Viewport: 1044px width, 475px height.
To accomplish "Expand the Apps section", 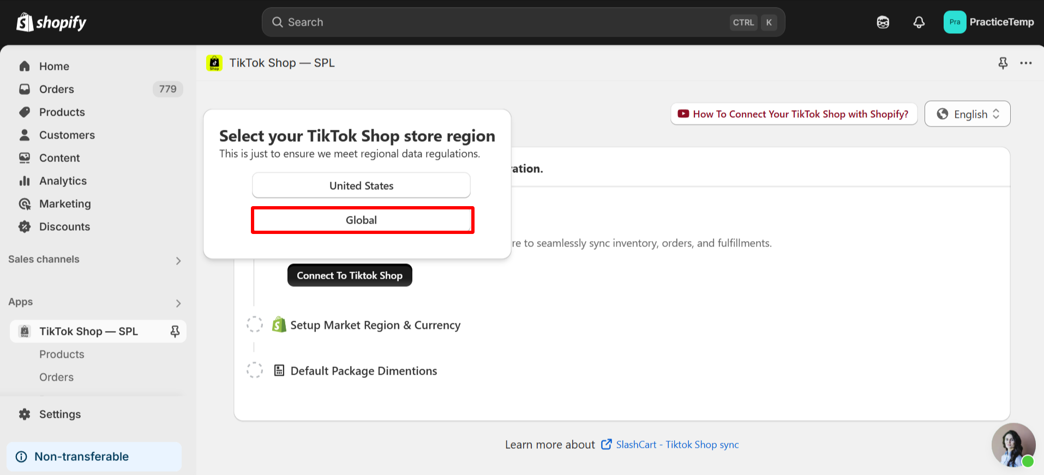I will pos(178,303).
